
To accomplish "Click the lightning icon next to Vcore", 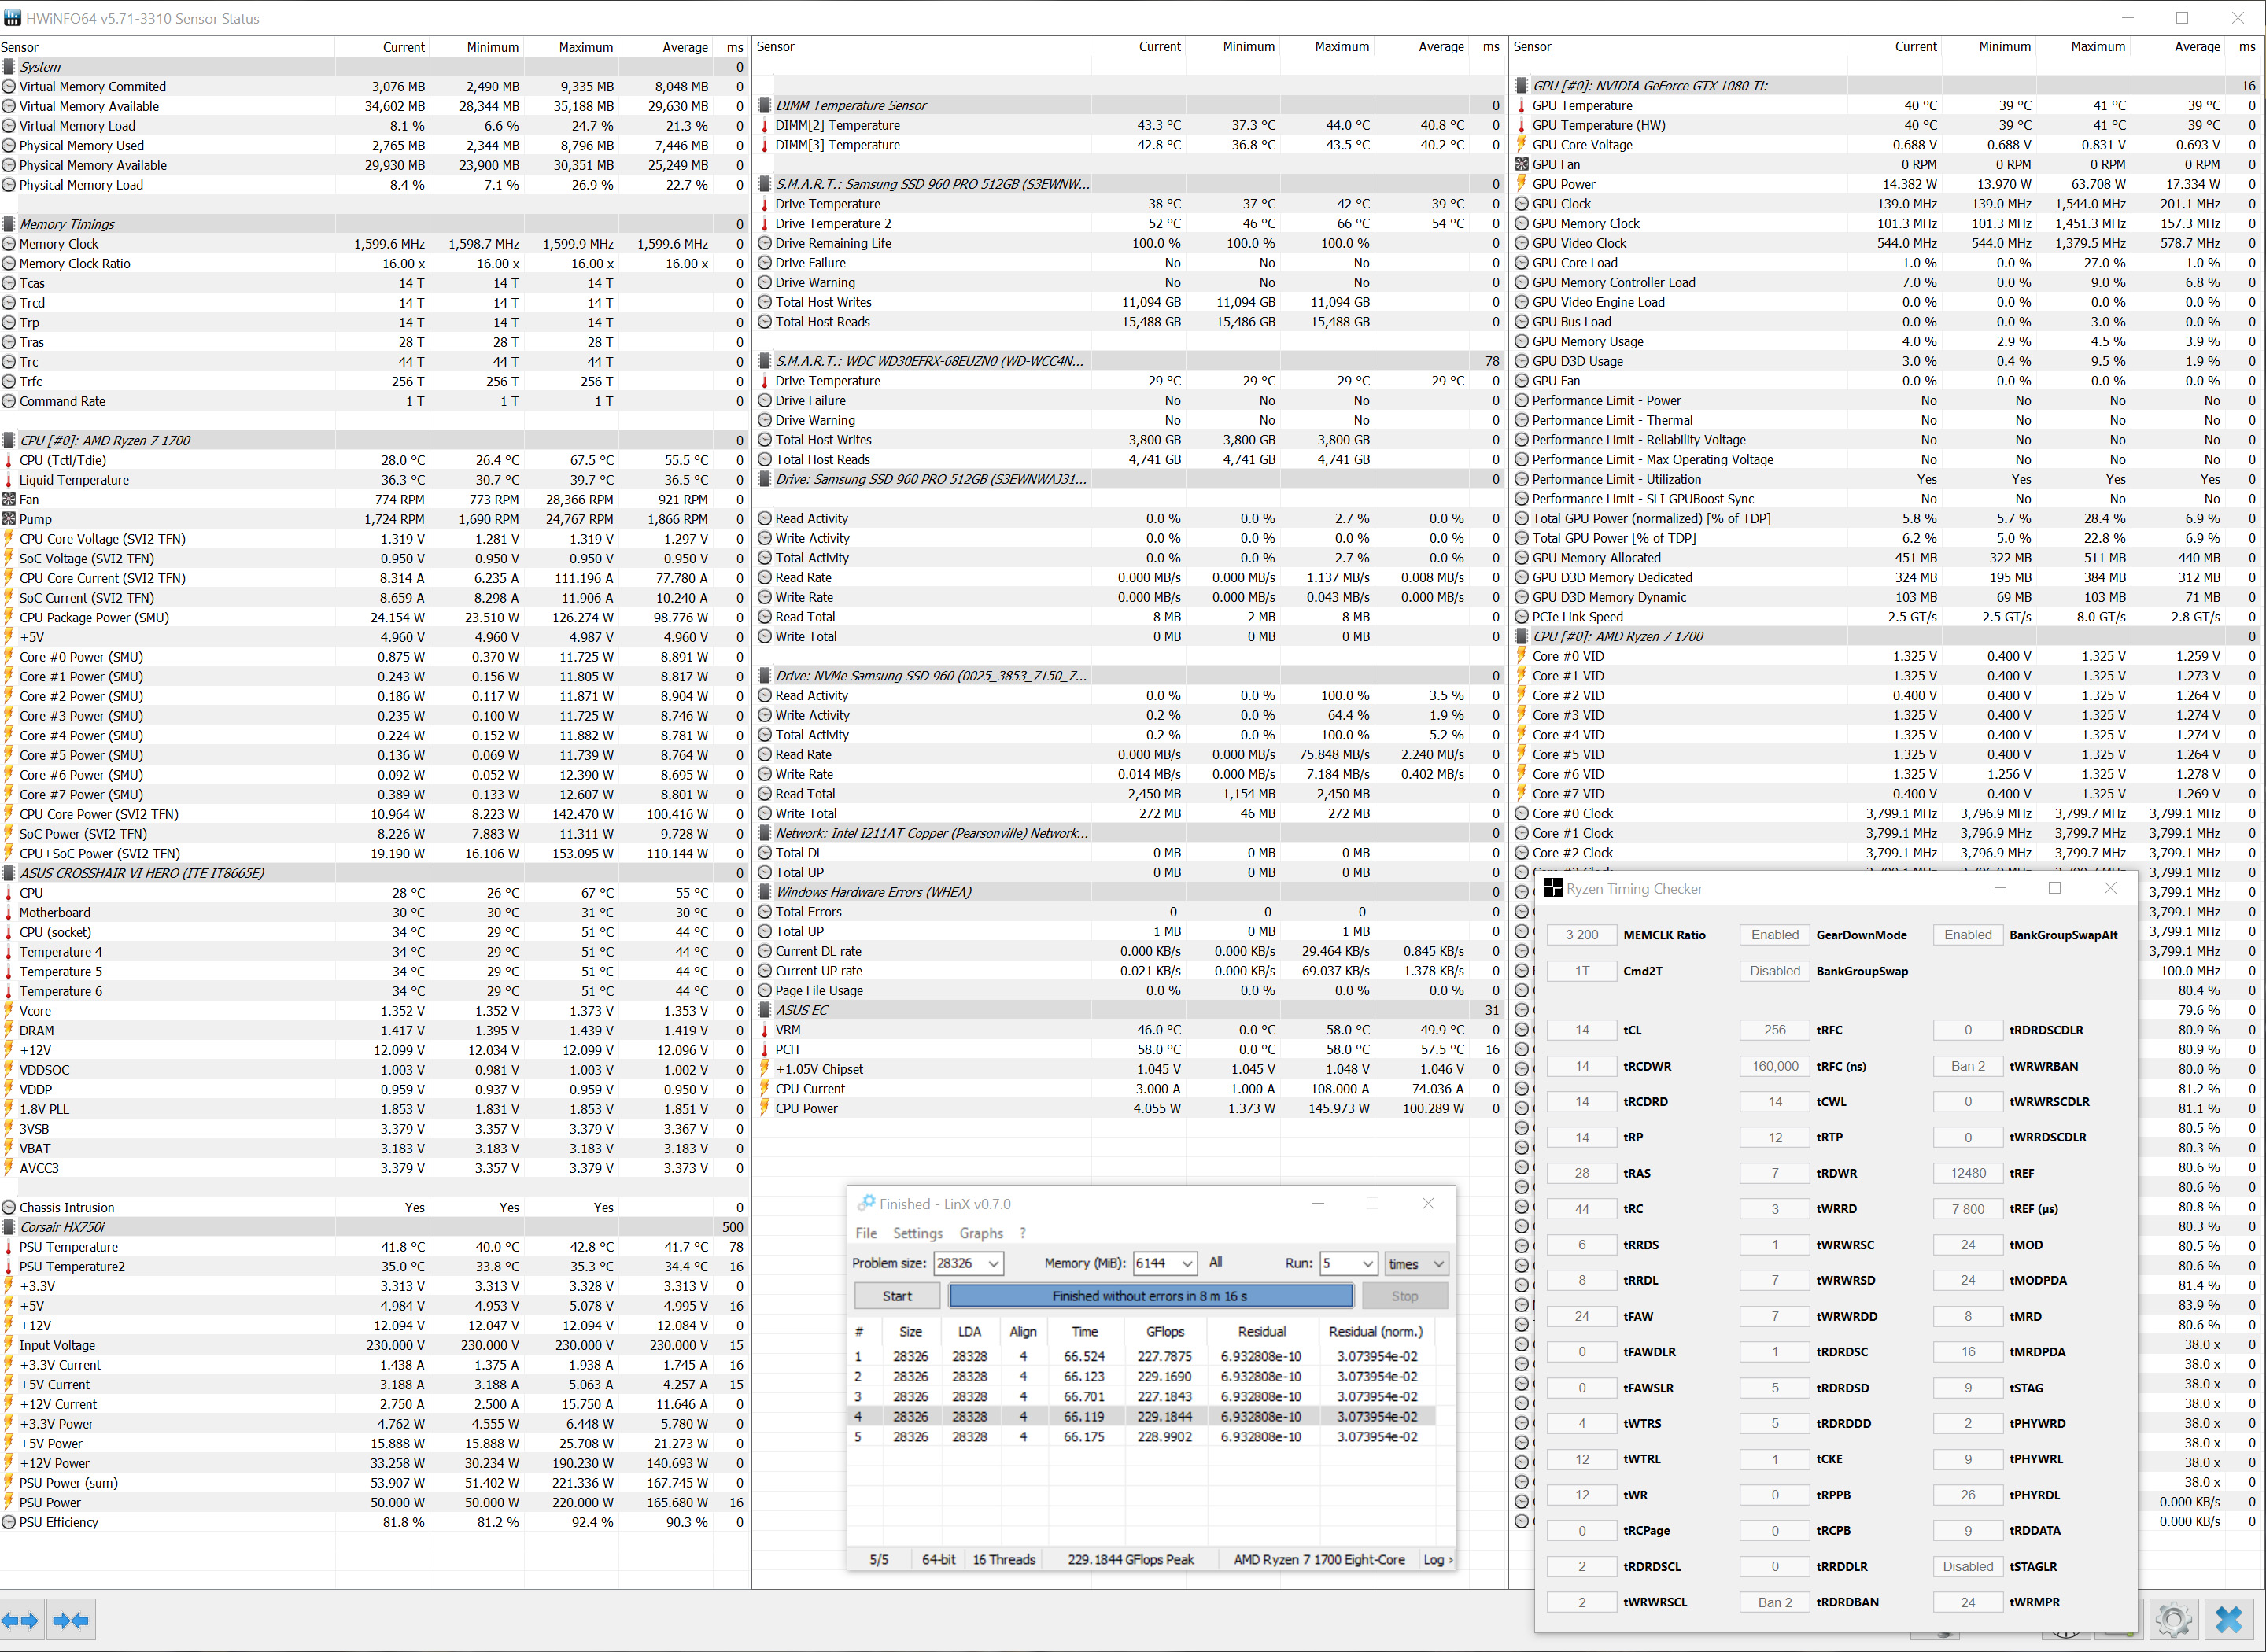I will tap(9, 1011).
